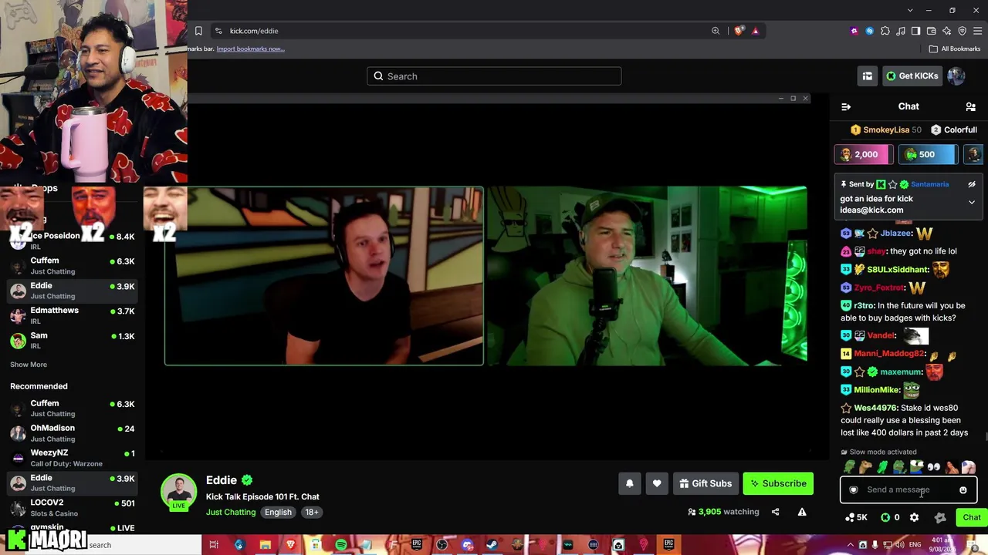
Task: Hide the pinned message
Action: coord(972,184)
